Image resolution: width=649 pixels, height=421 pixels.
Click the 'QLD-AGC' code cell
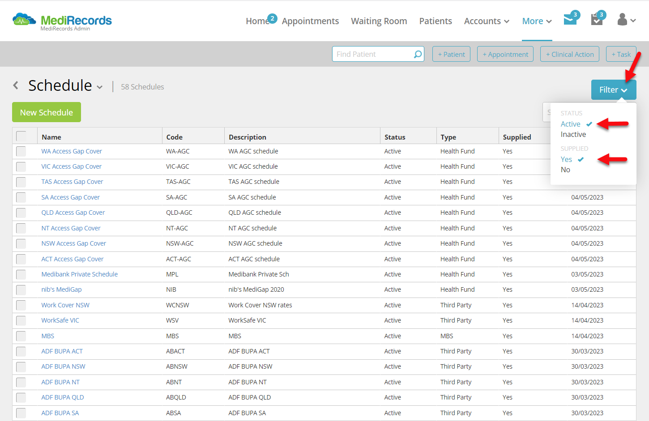[179, 213]
